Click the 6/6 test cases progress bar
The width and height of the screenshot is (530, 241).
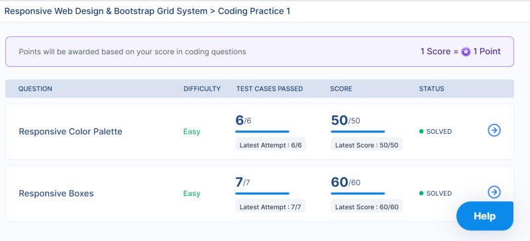[x=262, y=132]
